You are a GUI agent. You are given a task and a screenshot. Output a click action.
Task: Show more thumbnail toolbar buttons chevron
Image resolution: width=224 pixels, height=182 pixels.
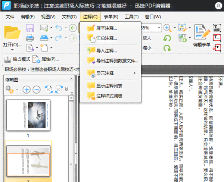pos(66,90)
